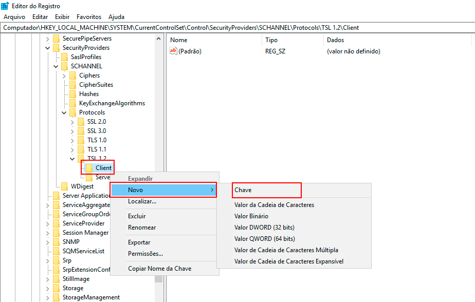
Task: Choose Renomear in the context menu
Action: [x=163, y=228]
